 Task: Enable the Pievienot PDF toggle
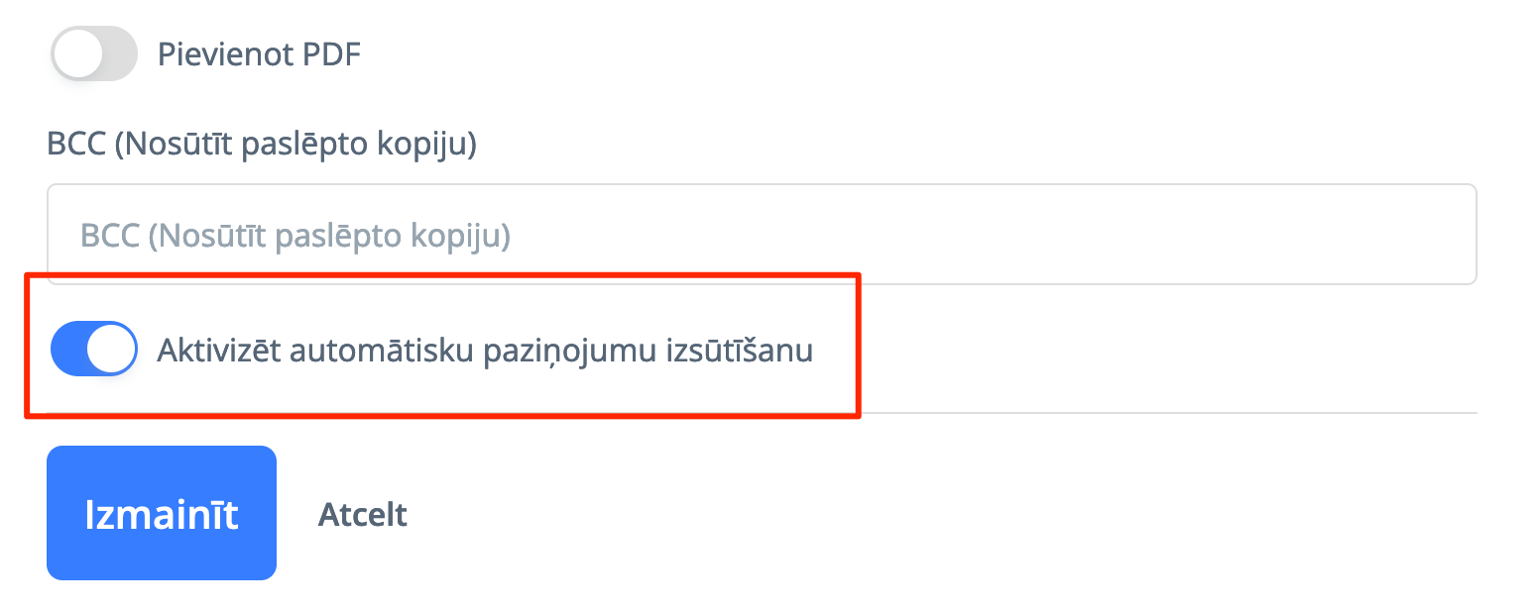(93, 54)
